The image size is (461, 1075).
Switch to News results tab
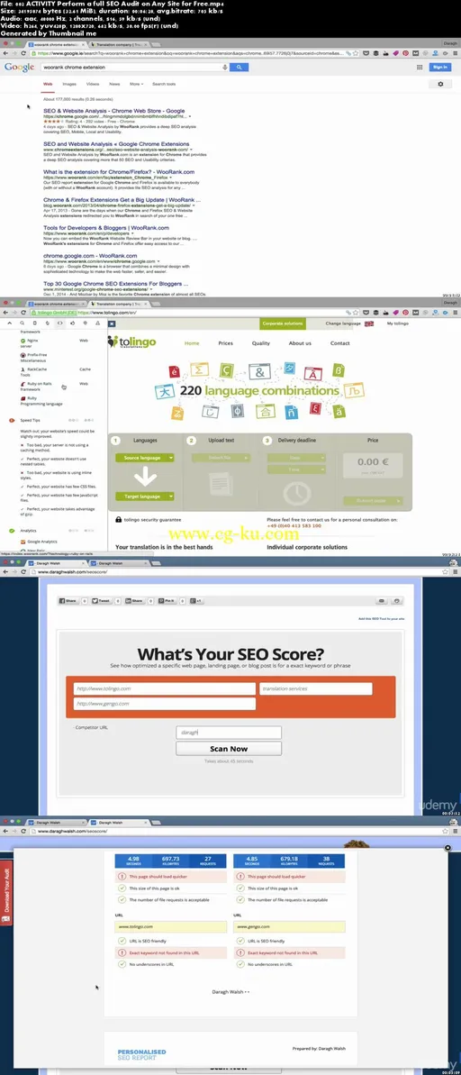[x=114, y=84]
